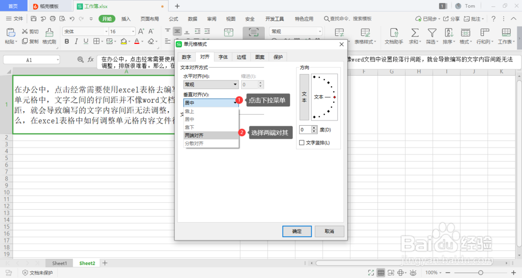
Task: Open the 行和列 icon
Action: [485, 36]
